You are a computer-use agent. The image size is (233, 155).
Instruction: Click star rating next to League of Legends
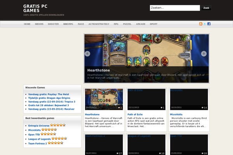click(x=59, y=138)
